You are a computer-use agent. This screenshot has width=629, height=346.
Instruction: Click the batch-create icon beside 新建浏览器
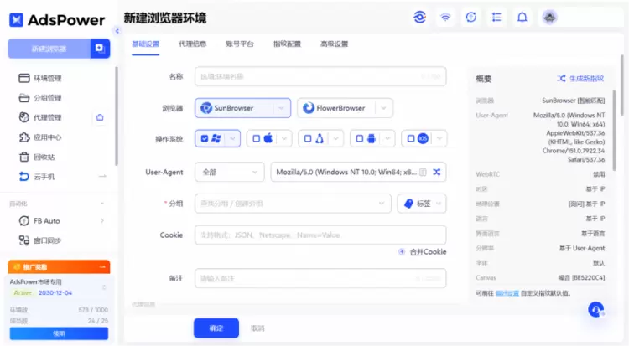tap(100, 49)
